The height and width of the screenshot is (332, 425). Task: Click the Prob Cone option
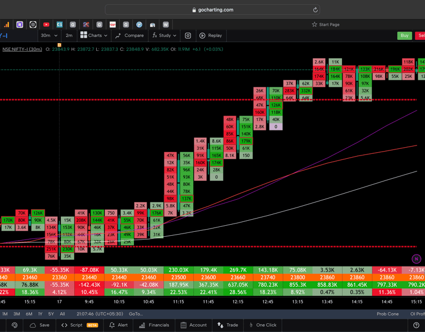pyautogui.click(x=387, y=314)
